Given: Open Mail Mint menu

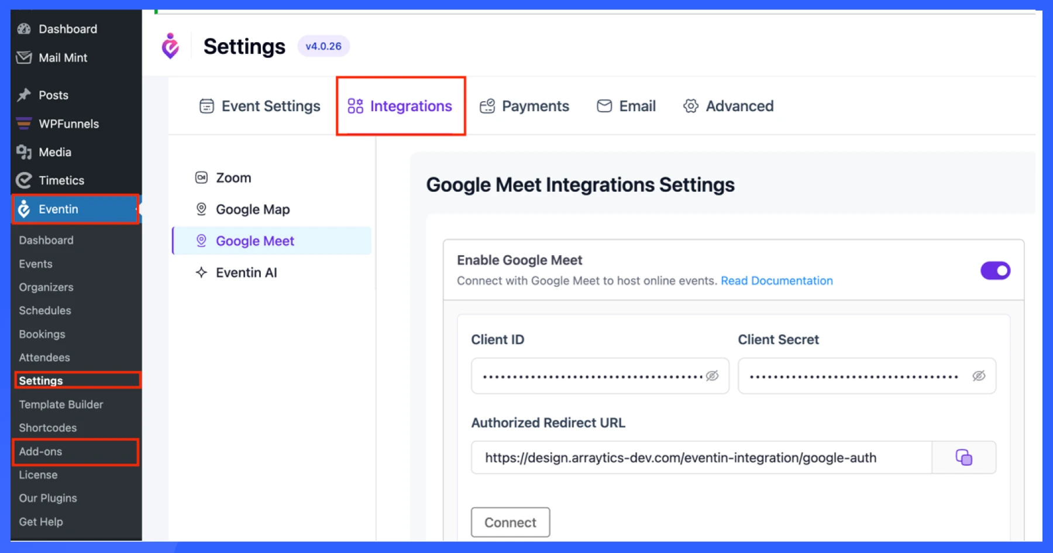Looking at the screenshot, I should (x=76, y=57).
